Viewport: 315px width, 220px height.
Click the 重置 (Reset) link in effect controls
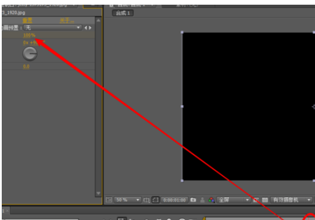28,21
